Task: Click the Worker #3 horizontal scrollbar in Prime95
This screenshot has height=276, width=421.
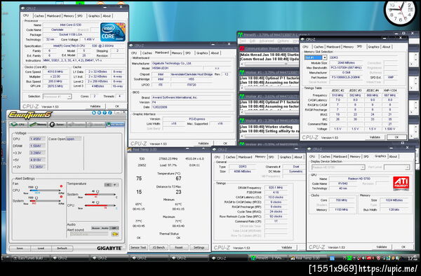Action: [269, 136]
